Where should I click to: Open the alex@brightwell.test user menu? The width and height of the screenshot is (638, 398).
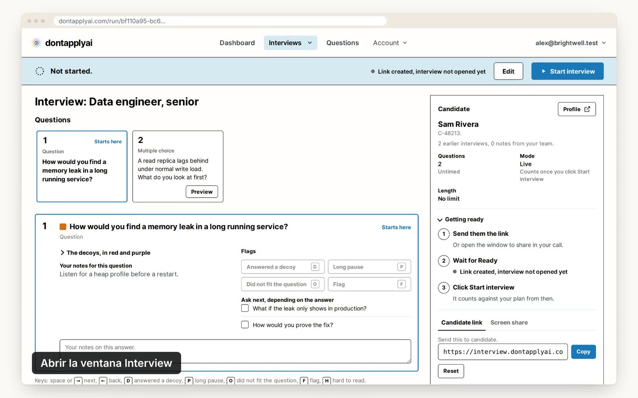click(x=571, y=43)
